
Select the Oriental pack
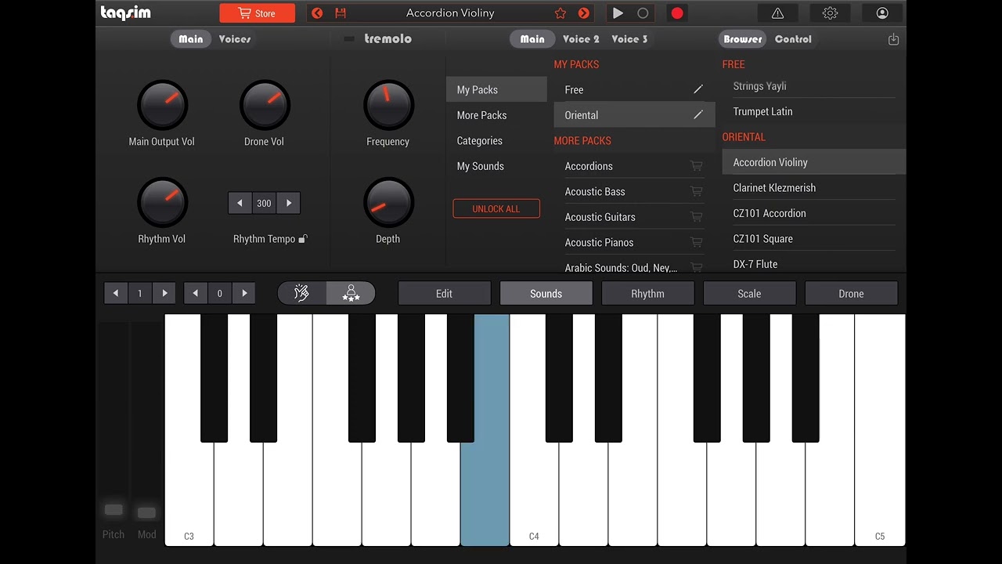(x=634, y=115)
